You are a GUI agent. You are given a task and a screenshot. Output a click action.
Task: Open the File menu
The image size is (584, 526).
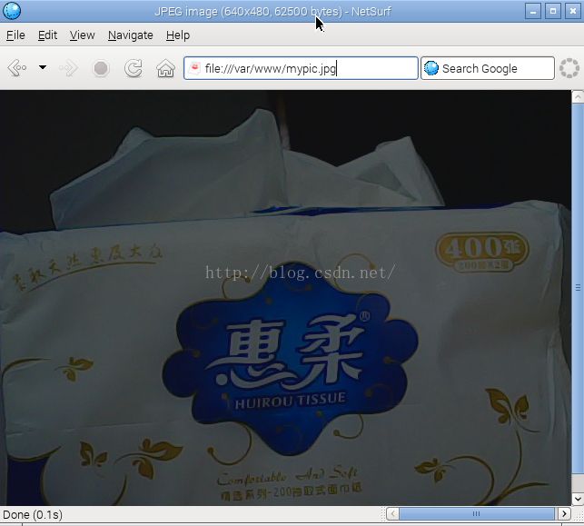(x=15, y=35)
